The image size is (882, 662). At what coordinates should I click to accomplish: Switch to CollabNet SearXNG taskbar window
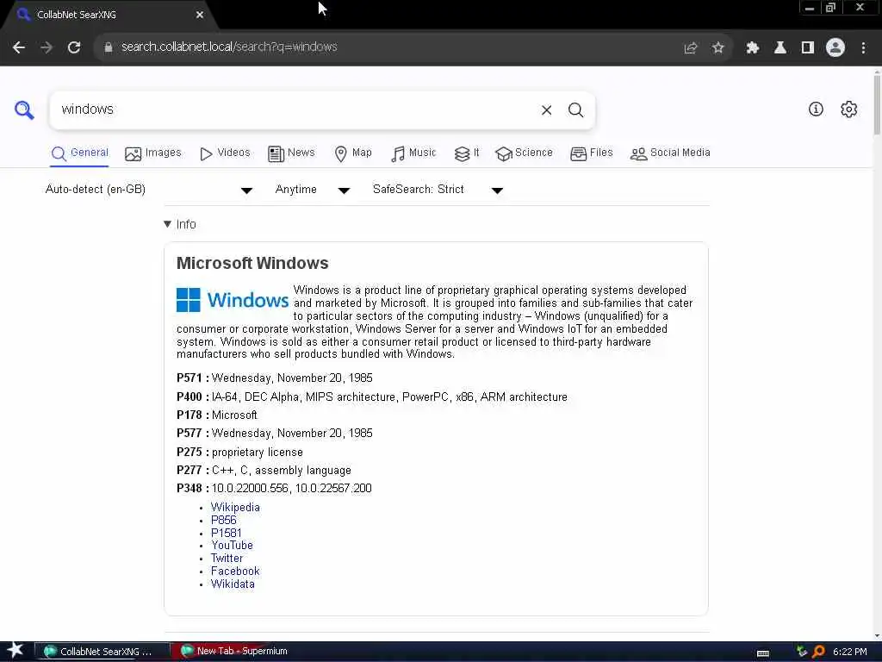[x=102, y=652]
